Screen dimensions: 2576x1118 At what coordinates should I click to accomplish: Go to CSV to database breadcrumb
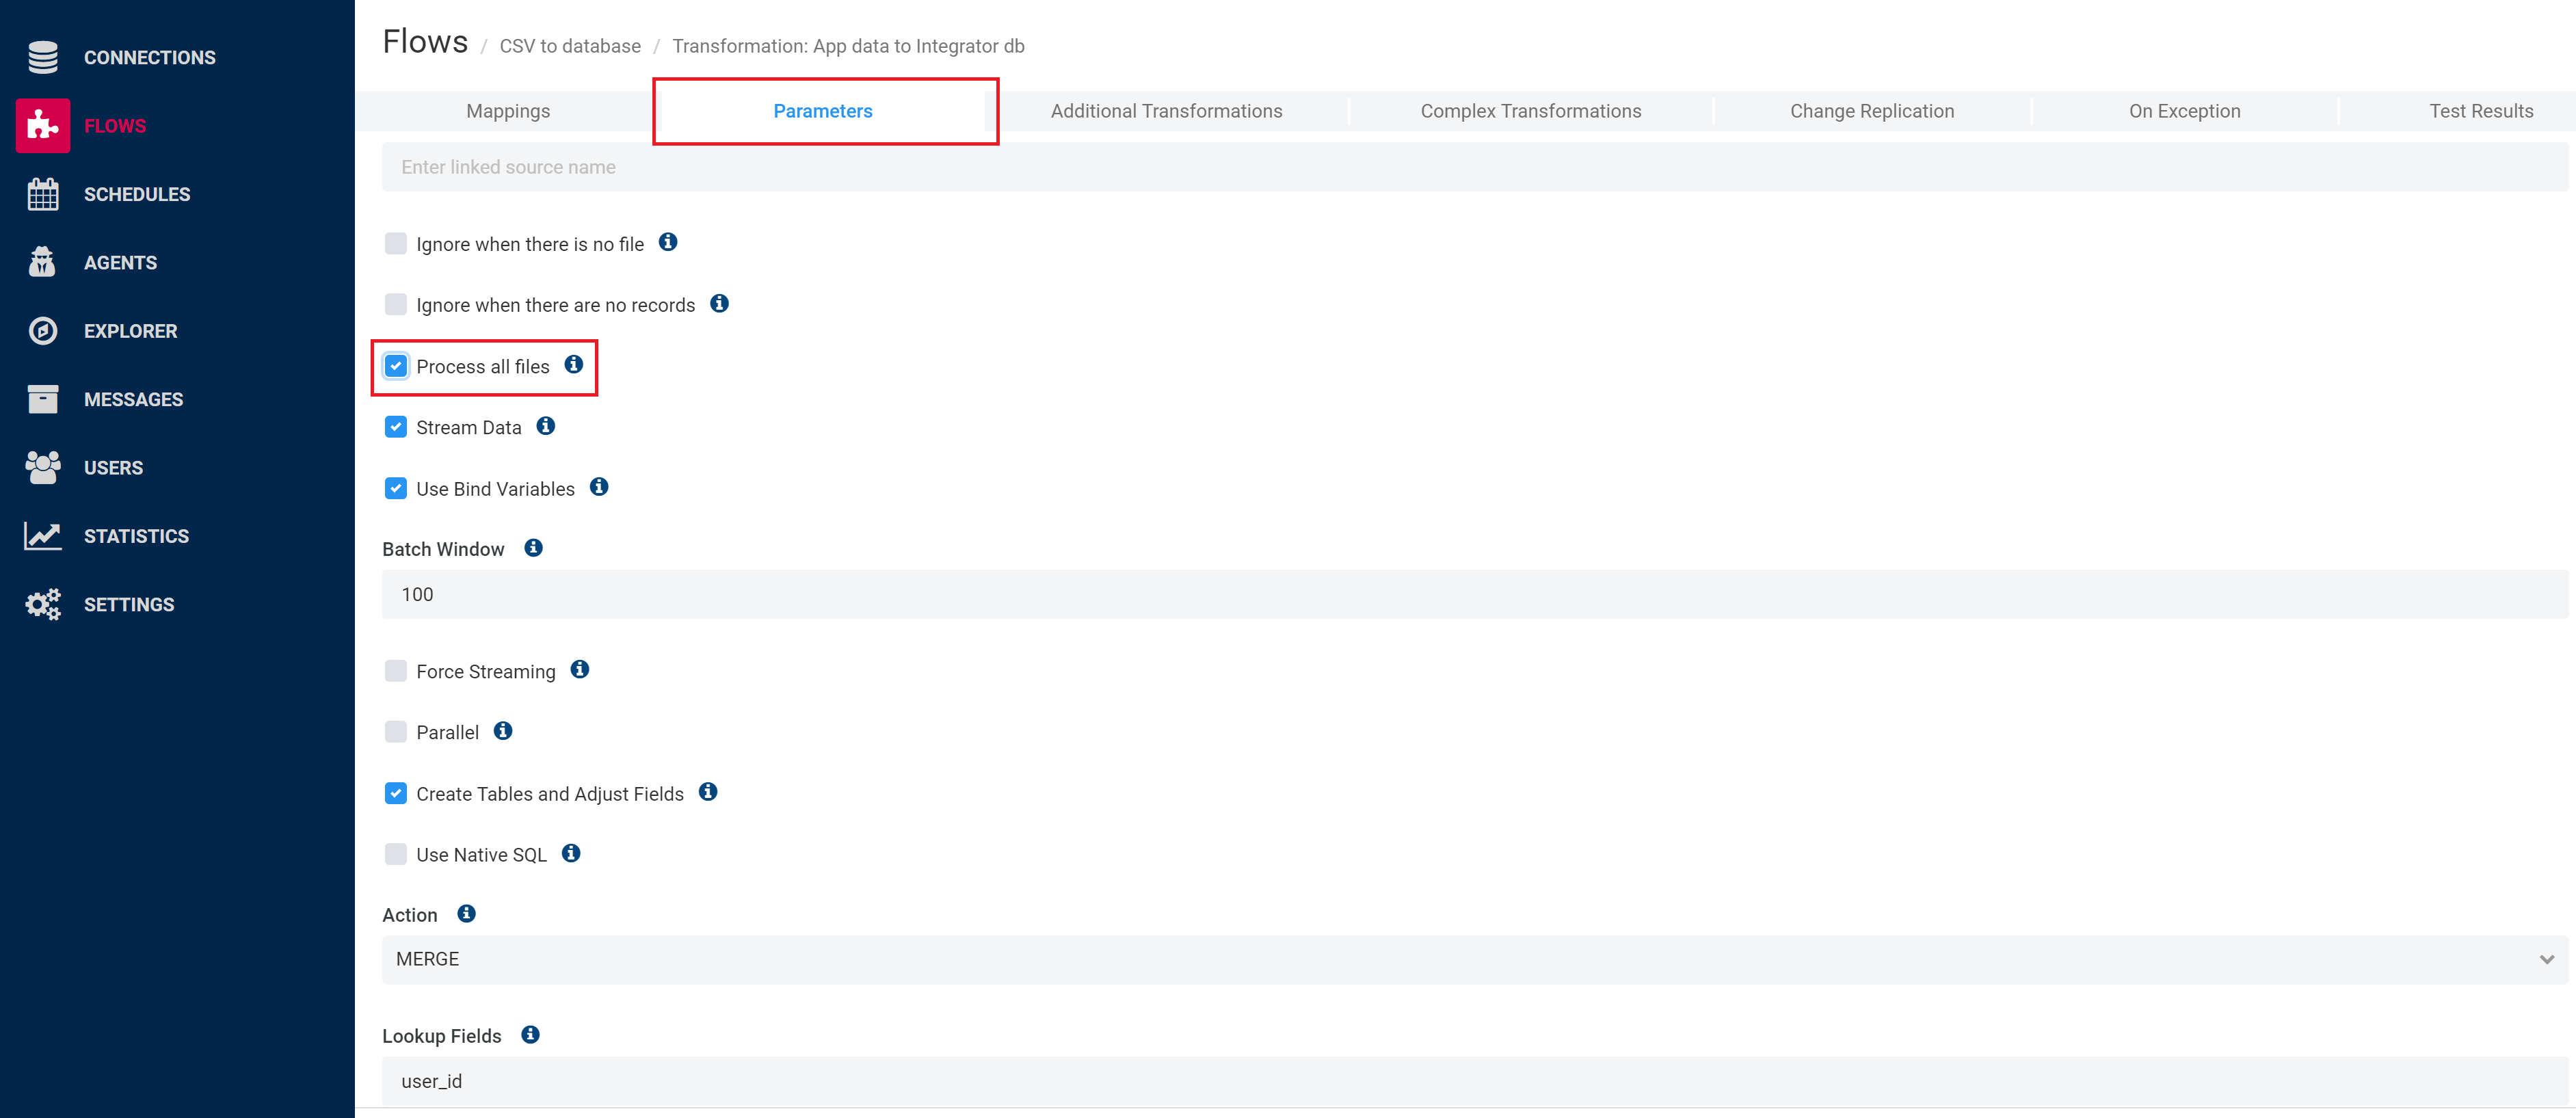pyautogui.click(x=570, y=46)
